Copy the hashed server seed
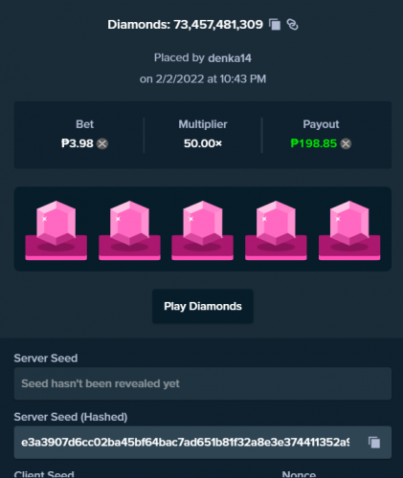 (x=374, y=443)
